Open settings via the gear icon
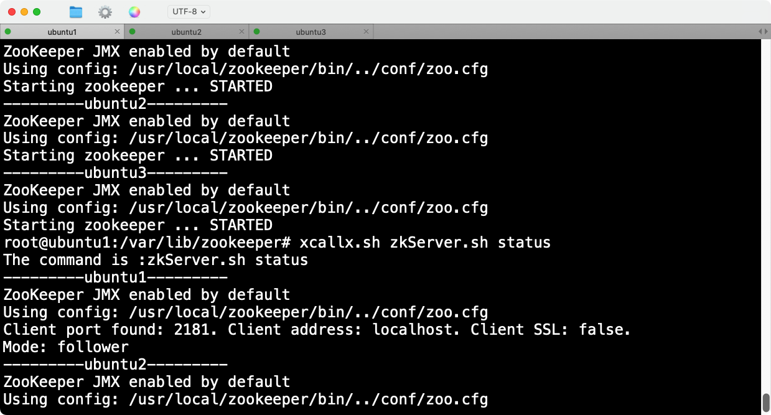This screenshot has height=415, width=771. (x=105, y=12)
